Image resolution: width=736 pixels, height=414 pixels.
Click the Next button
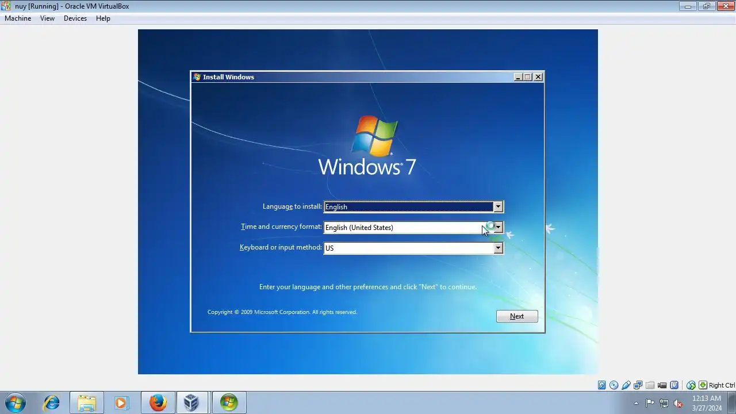517,316
